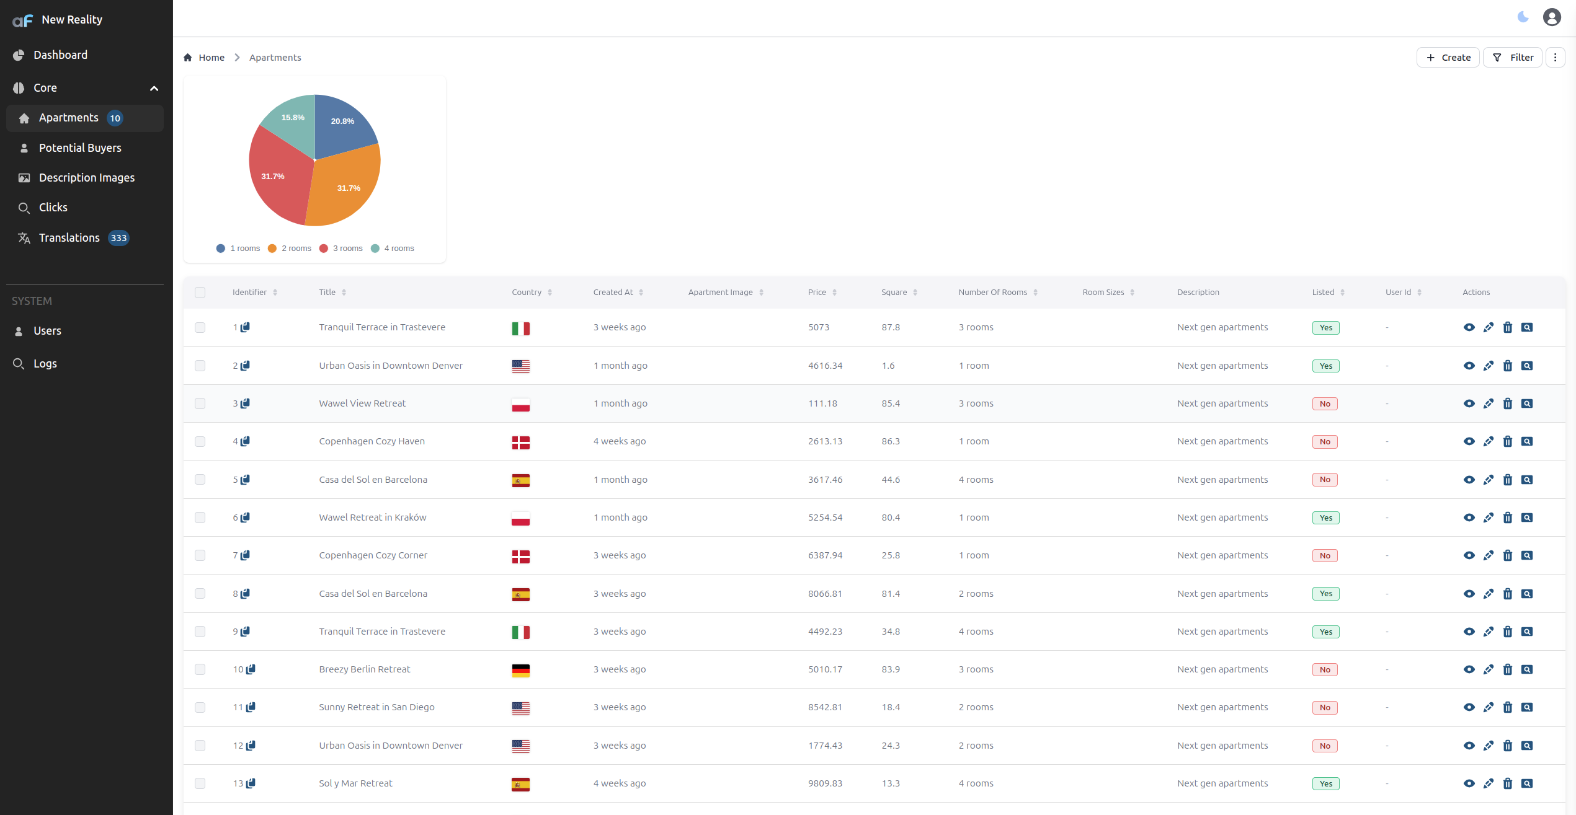Toggle the 1 rooms legend swatch
Screen dimensions: 1576x815
click(x=220, y=249)
